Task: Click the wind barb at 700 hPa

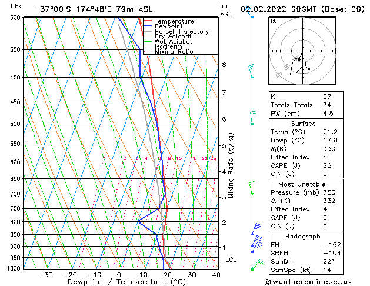Action: [x=252, y=188]
